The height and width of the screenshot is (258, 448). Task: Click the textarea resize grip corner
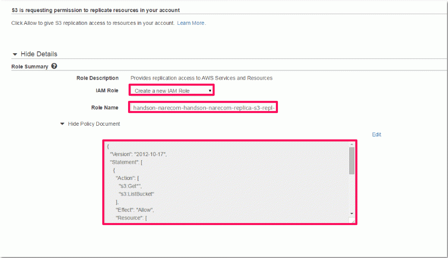click(x=352, y=220)
